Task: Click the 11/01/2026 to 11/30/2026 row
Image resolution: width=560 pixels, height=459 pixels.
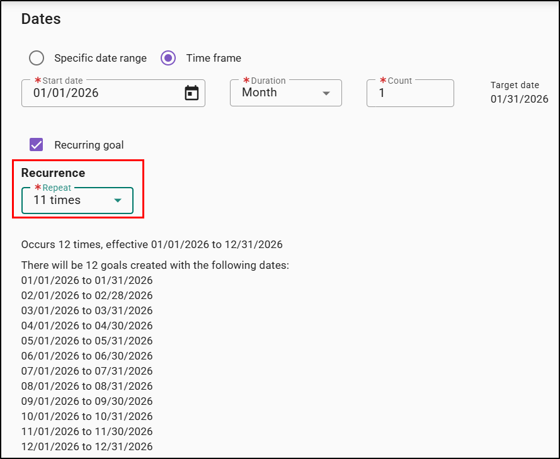Action: coord(87,431)
